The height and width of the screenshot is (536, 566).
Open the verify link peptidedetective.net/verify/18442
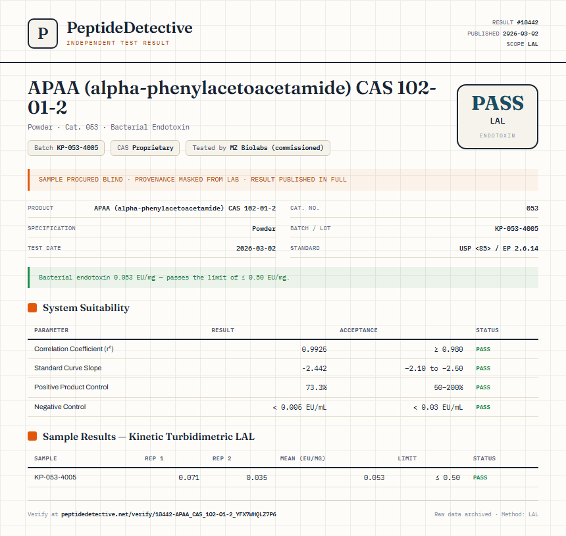pyautogui.click(x=168, y=514)
